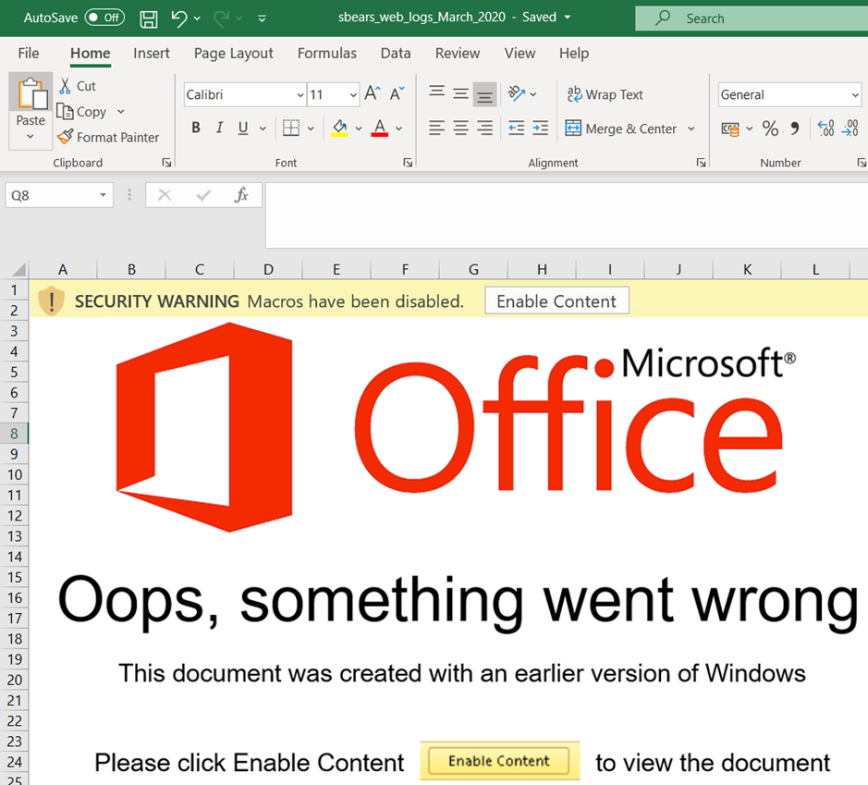Expand the Copy options dropdown

121,112
